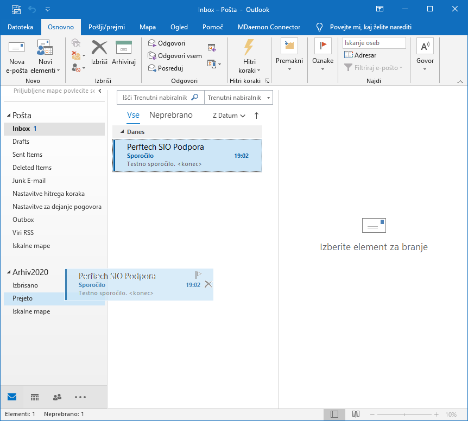Click the reply with meeting icon
This screenshot has width=468, height=421.
(x=212, y=47)
